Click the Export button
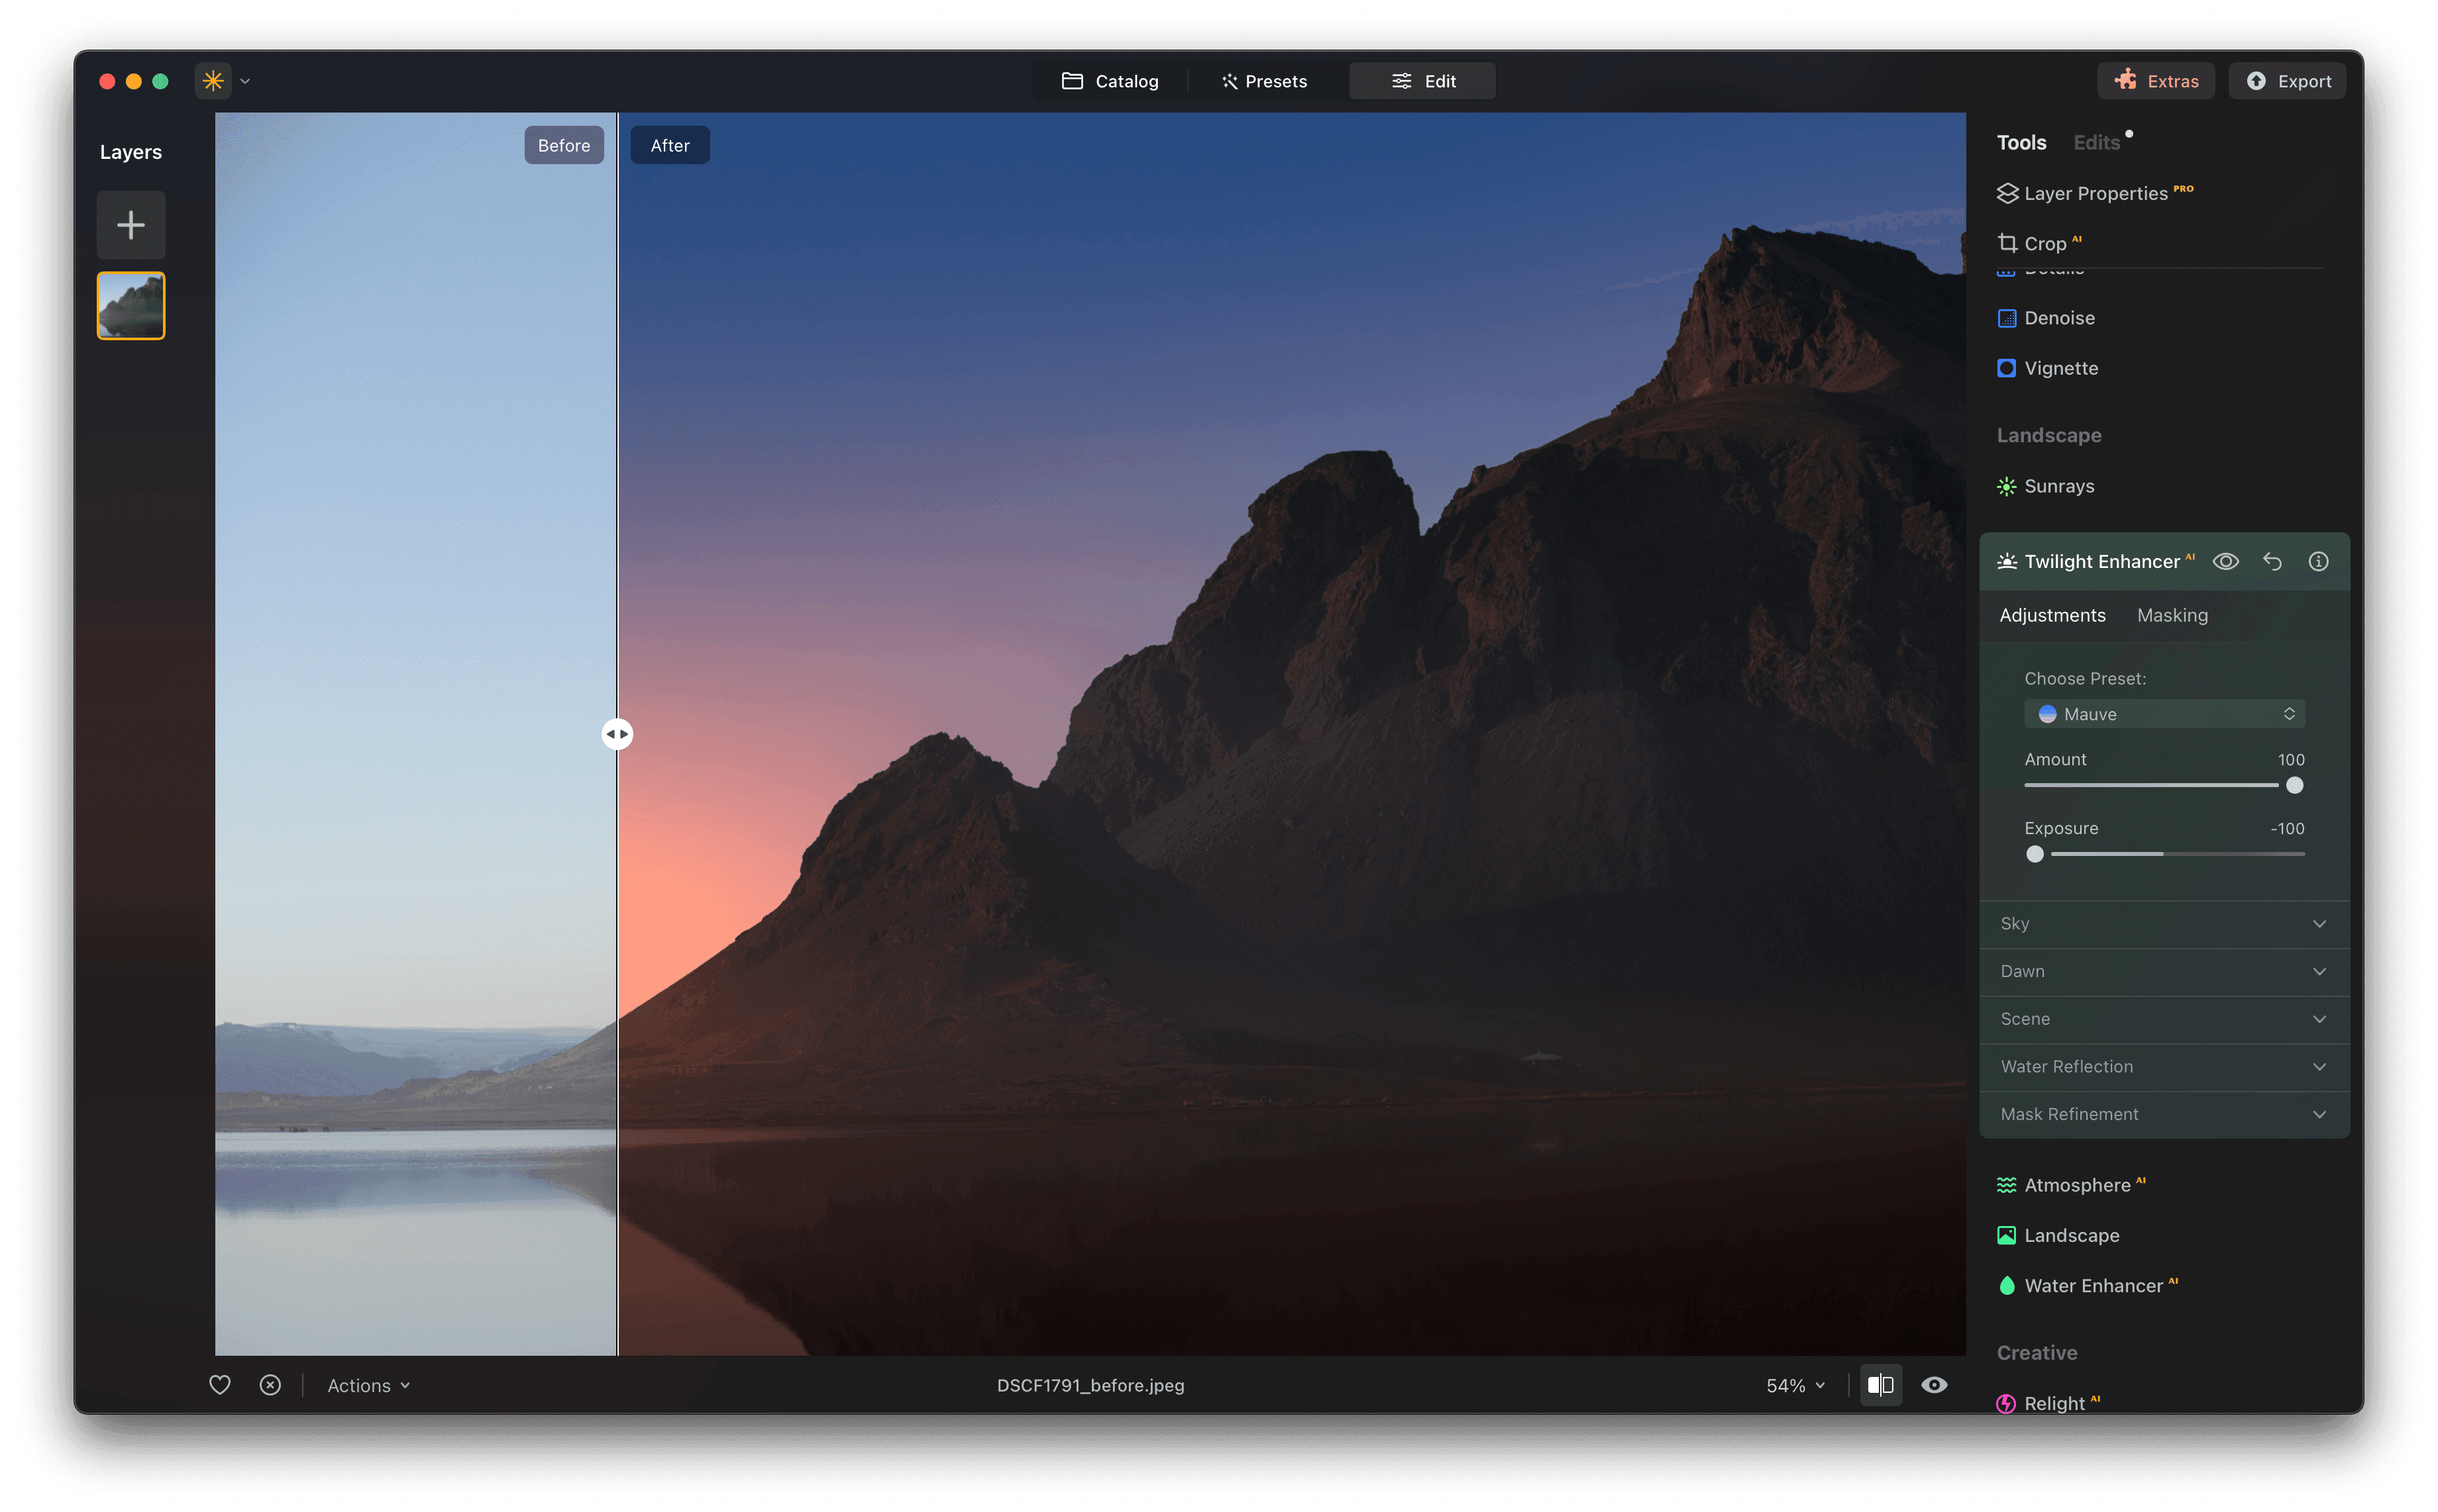 [2288, 81]
